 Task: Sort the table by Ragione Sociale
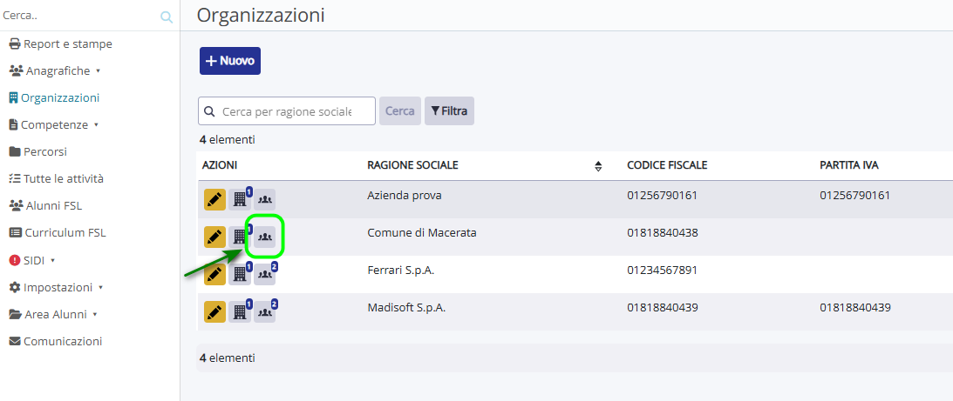[x=598, y=166]
